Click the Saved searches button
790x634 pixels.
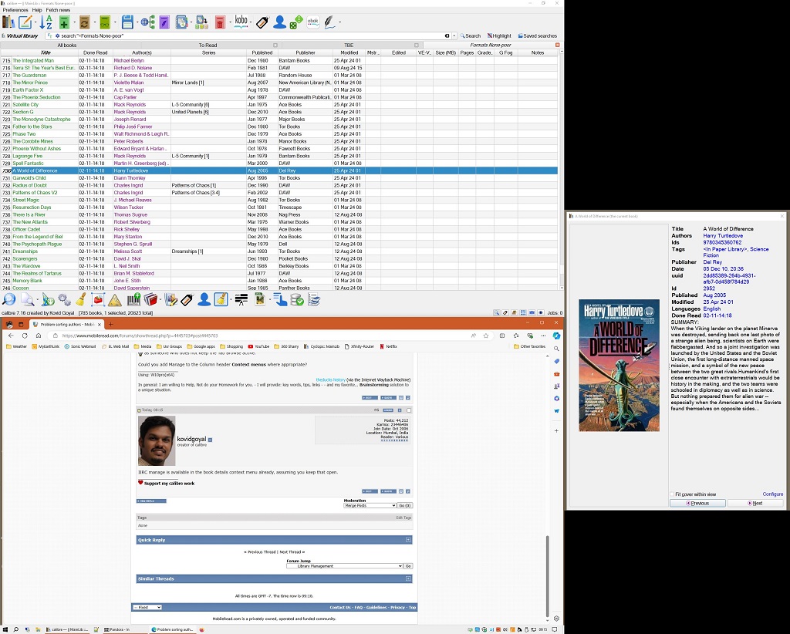click(537, 35)
